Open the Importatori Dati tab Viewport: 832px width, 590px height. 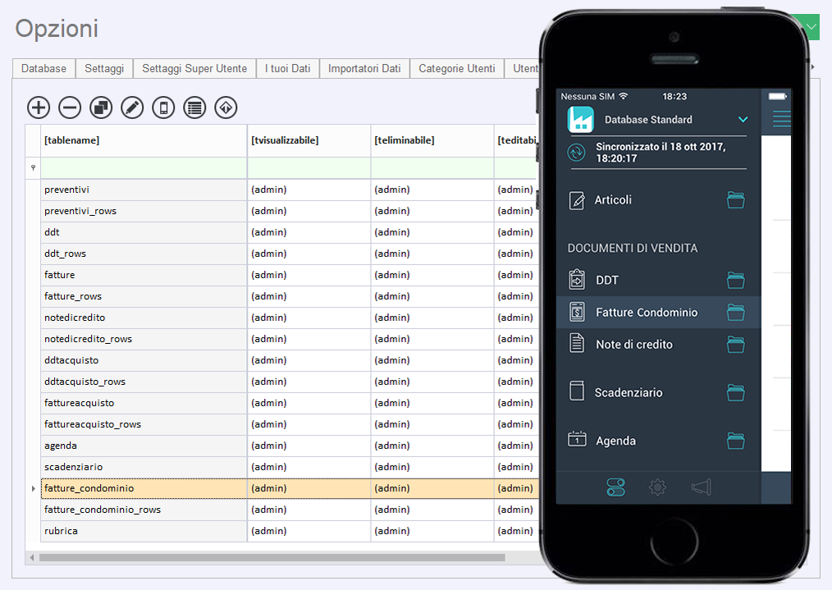pos(364,69)
